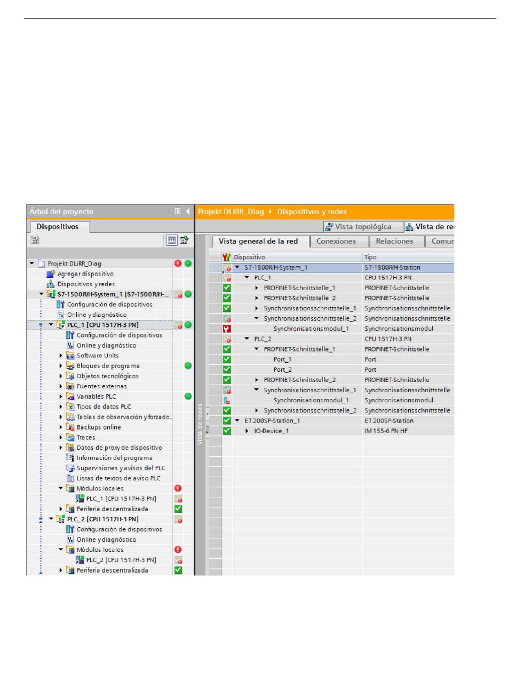The height and width of the screenshot is (695, 507).
Task: Click the Agregar dispositivo icon
Action: click(51, 274)
